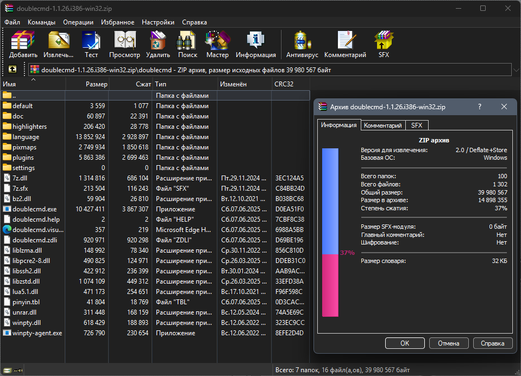Launch the Мастер wizard tool

point(218,40)
